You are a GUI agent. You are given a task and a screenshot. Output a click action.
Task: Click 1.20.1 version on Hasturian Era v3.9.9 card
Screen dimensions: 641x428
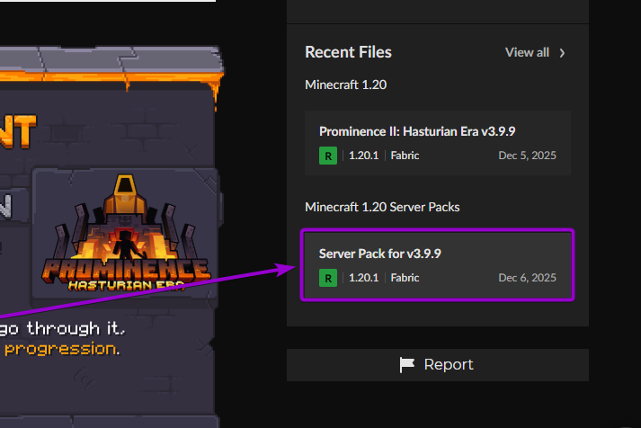pyautogui.click(x=363, y=156)
